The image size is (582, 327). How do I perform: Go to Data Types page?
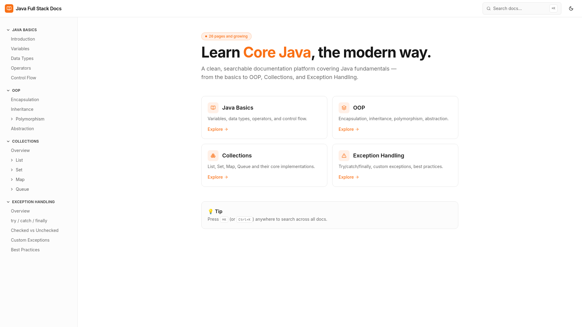coord(22,58)
